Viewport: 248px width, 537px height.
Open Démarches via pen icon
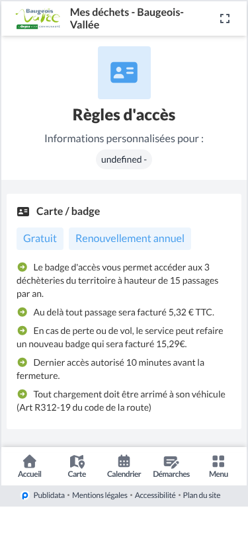[x=171, y=462]
